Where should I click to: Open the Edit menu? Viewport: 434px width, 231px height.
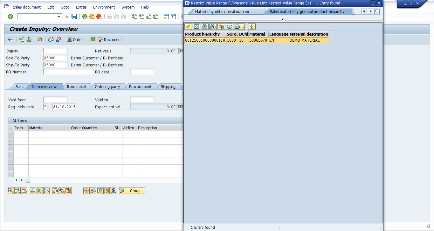(x=51, y=7)
